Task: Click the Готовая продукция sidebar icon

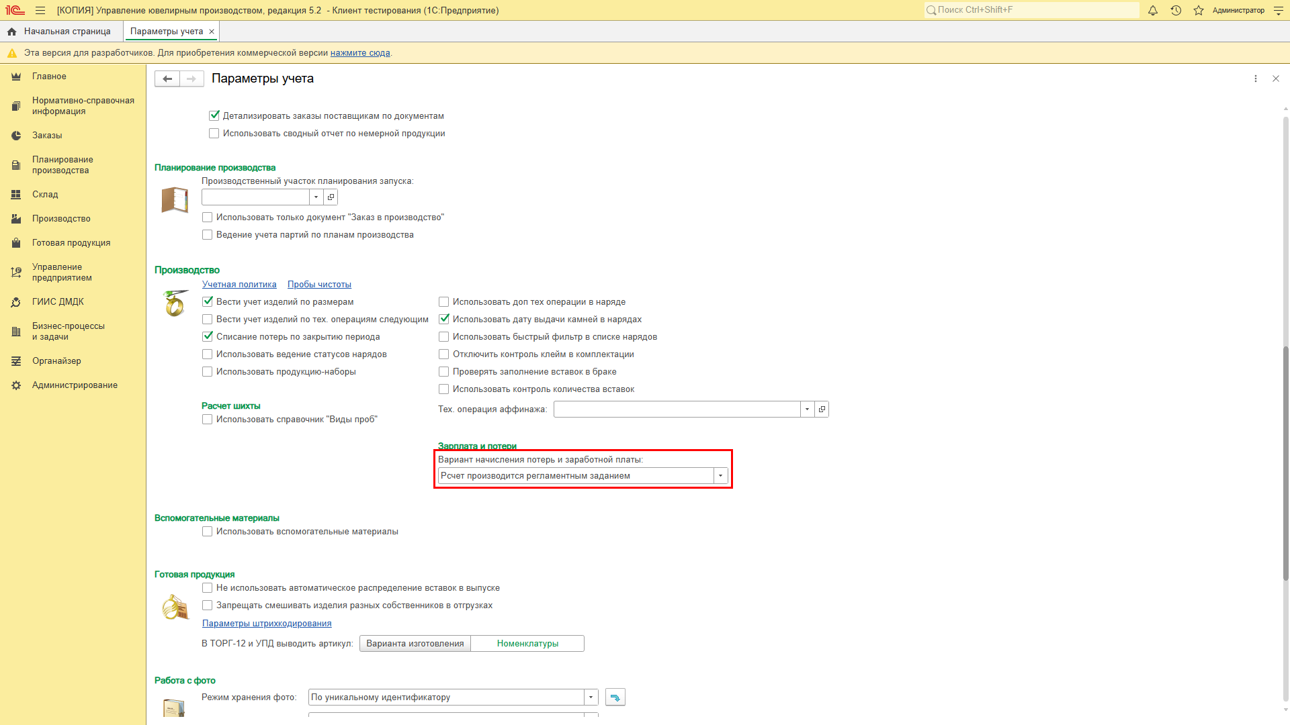Action: tap(16, 243)
